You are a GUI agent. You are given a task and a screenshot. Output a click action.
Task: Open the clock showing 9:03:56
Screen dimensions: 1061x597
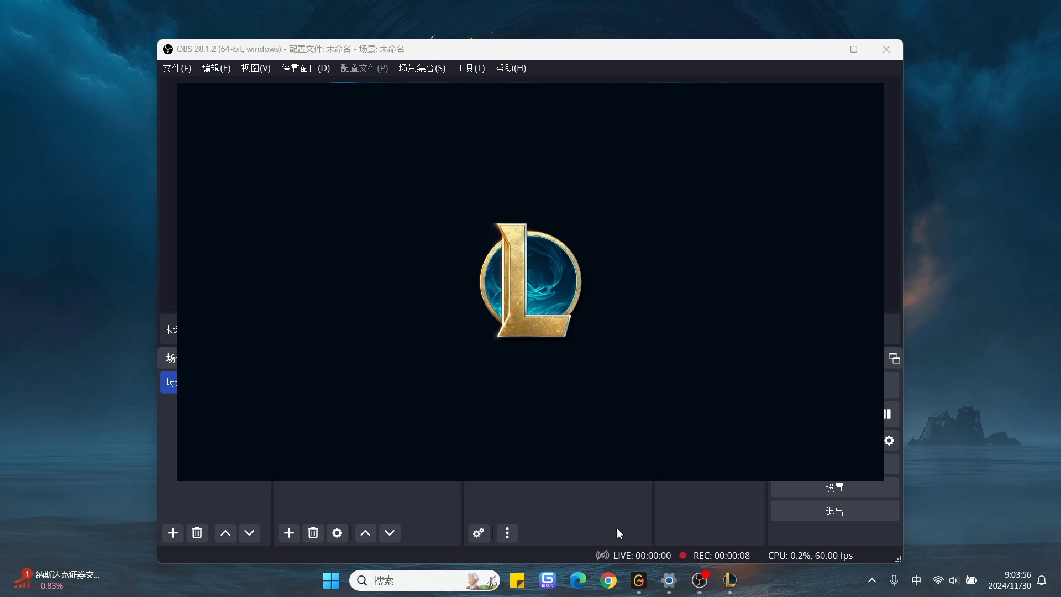(x=1009, y=580)
